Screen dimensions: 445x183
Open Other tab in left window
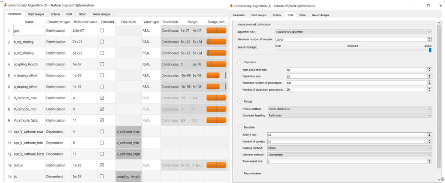coord(82,14)
